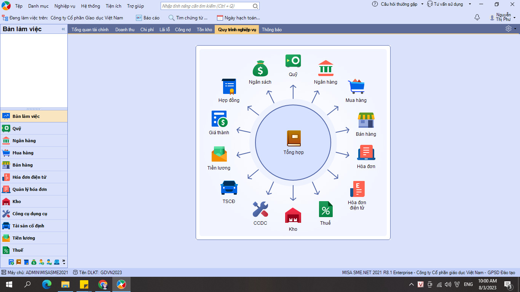Viewport: 520px width, 292px height.
Task: Switch to the Chi phí tab
Action: click(x=147, y=29)
